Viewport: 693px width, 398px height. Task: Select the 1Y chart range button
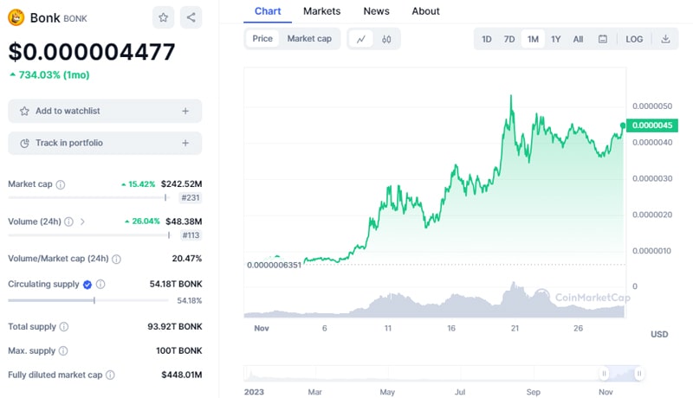[x=556, y=39]
